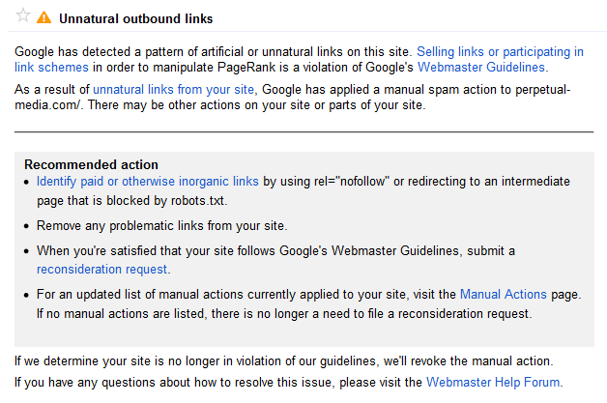Visit the Manual Actions page link

click(504, 294)
